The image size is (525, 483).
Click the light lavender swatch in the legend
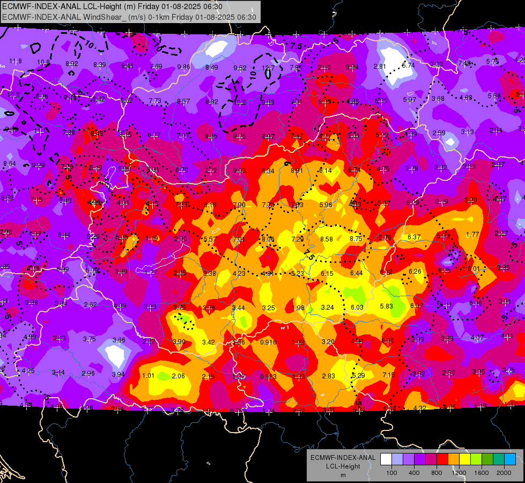[x=397, y=459]
